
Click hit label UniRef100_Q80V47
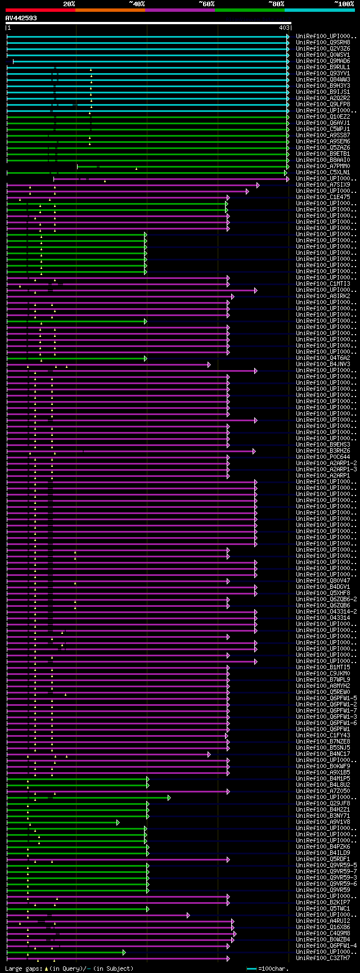[323, 580]
